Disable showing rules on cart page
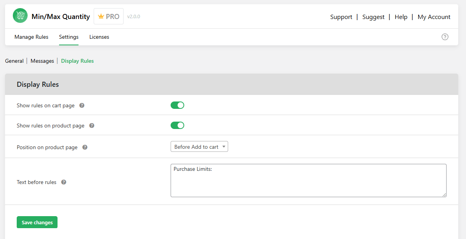Screen dimensions: 466x239 pos(177,105)
